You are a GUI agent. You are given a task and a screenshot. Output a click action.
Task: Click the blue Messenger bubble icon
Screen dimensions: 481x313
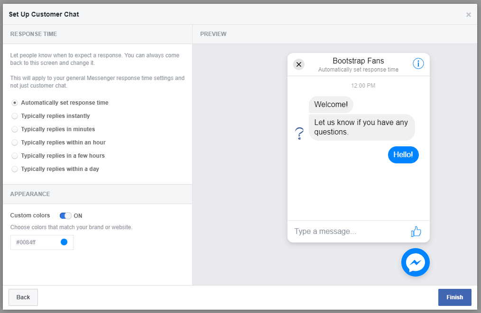pos(416,262)
